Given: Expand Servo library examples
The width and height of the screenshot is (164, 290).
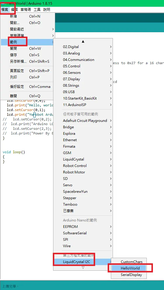Looking at the screenshot, I should coord(83,185).
